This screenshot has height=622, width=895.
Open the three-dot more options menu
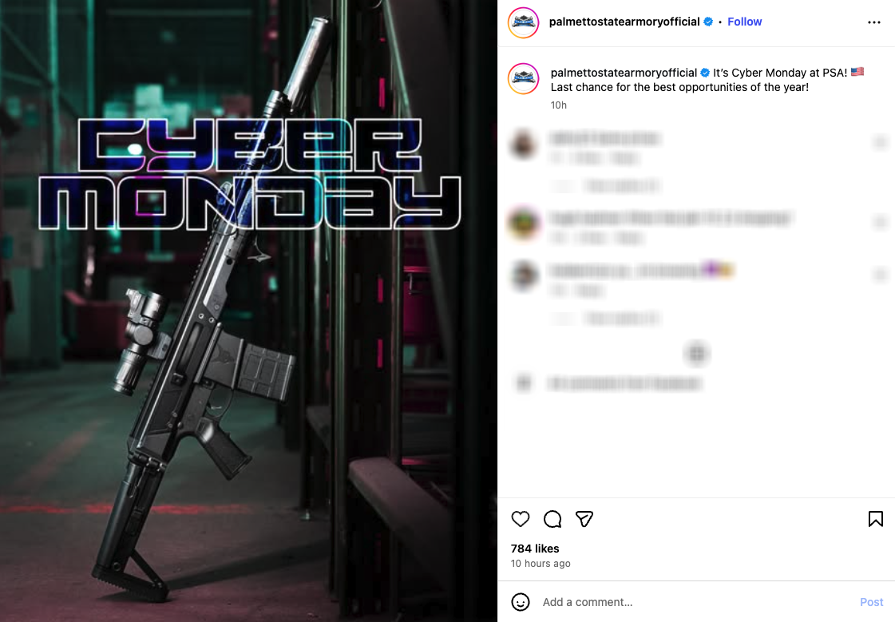pos(874,22)
